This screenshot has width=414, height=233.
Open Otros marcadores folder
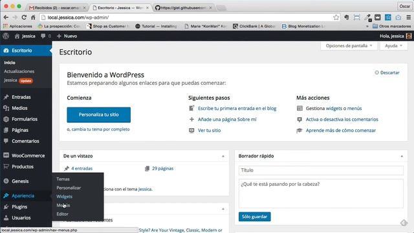pos(392,27)
